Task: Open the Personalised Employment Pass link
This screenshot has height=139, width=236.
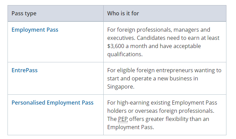Action: coord(52,103)
